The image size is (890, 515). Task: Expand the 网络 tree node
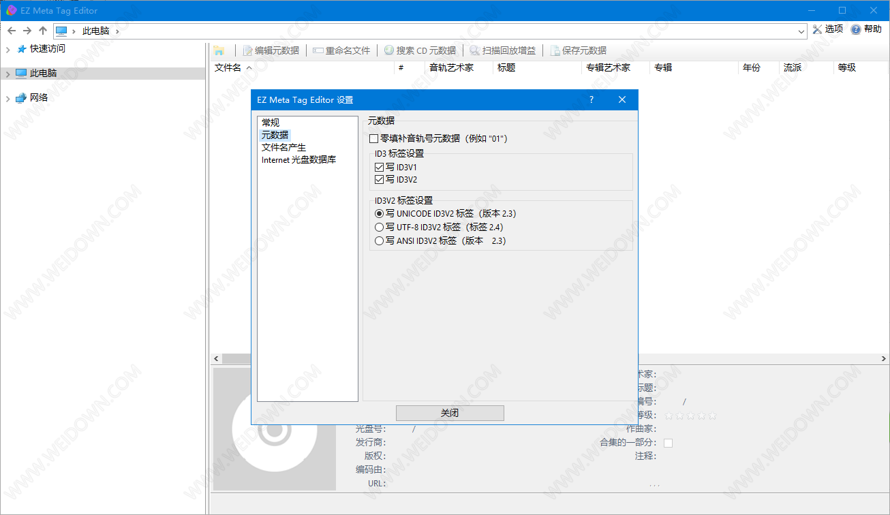point(7,99)
